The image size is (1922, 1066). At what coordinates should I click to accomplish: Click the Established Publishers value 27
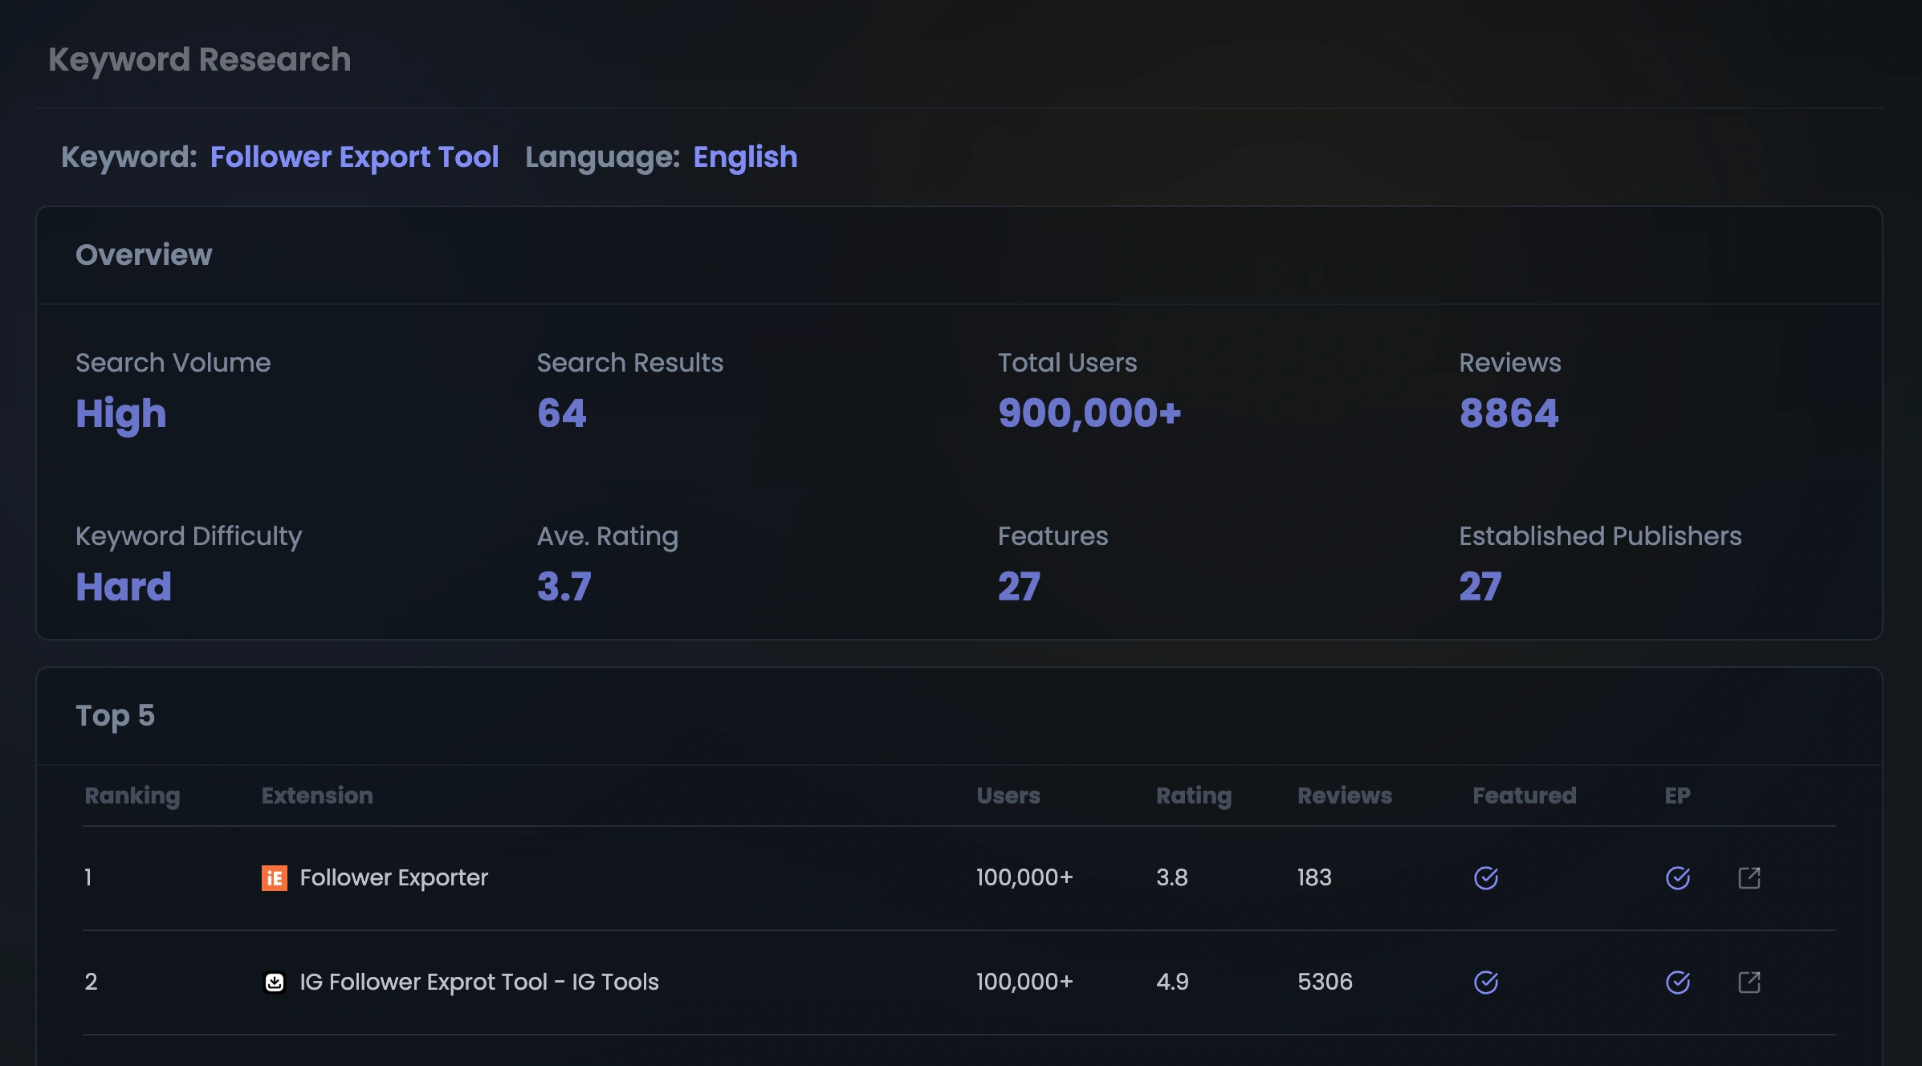click(x=1480, y=587)
